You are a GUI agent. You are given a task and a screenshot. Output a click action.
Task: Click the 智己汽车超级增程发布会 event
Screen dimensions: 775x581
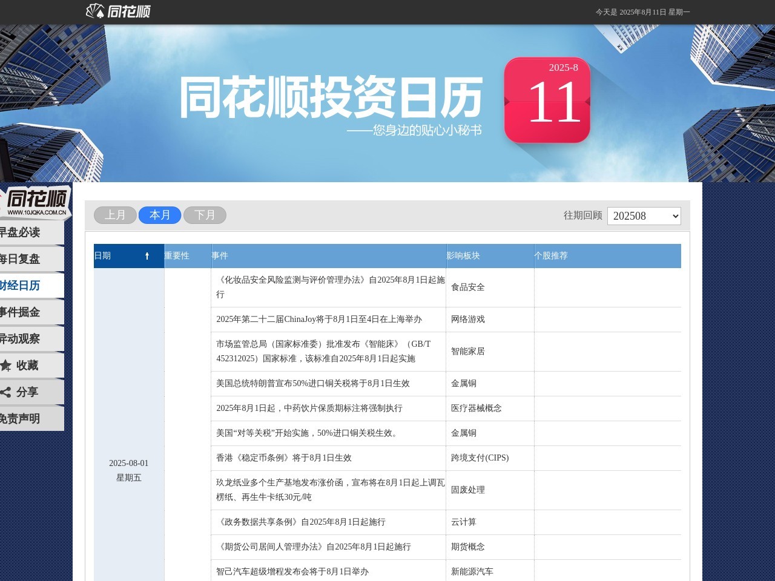click(292, 572)
